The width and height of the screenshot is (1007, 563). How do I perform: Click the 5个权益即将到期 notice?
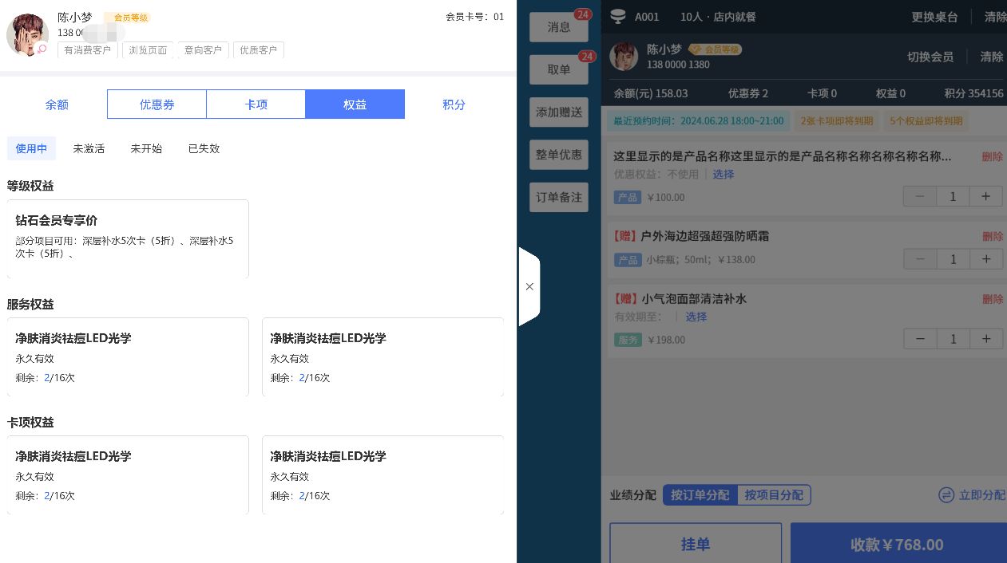926,121
